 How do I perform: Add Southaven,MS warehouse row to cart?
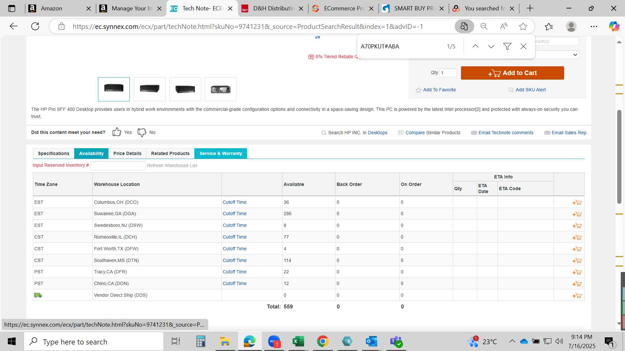pos(577,261)
